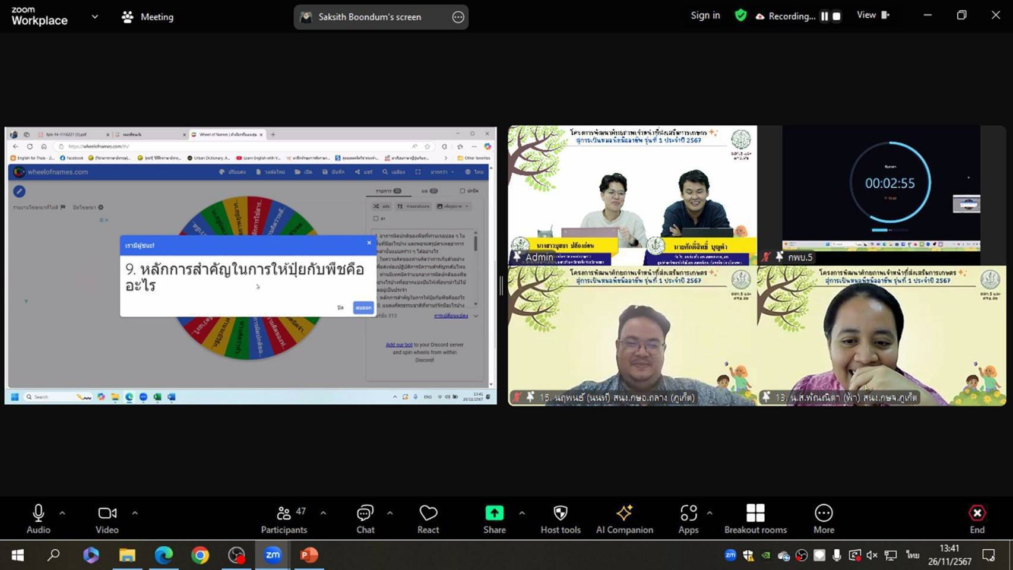Image resolution: width=1013 pixels, height=570 pixels.
Task: Open Microsoft Edge from the taskbar
Action: 164,555
